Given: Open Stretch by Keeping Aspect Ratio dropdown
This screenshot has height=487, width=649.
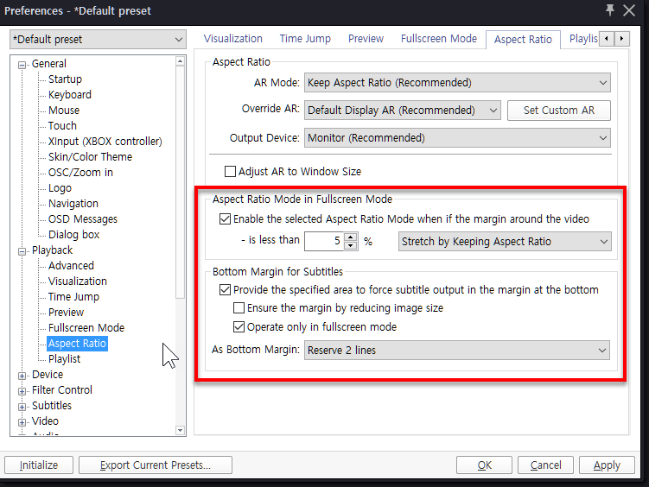Looking at the screenshot, I should [x=505, y=242].
